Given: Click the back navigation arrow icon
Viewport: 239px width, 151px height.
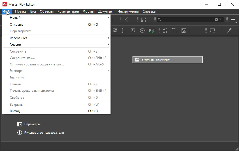Looking at the screenshot, I should (x=126, y=20).
